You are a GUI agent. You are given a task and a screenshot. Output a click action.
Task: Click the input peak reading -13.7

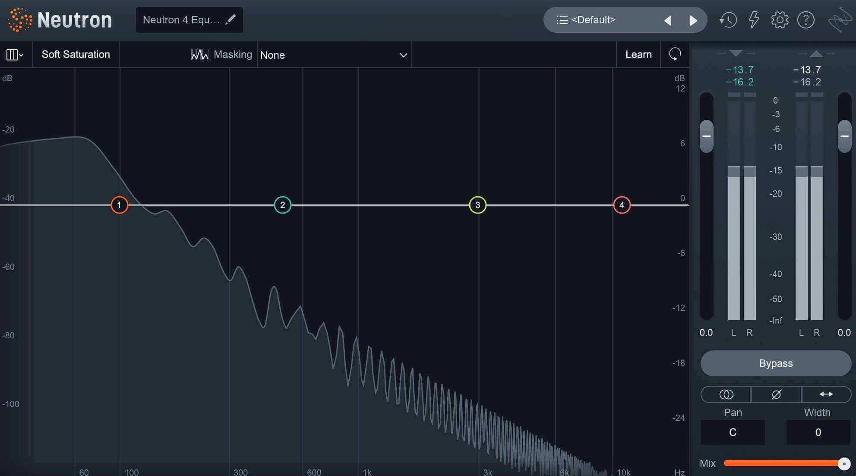click(x=739, y=69)
